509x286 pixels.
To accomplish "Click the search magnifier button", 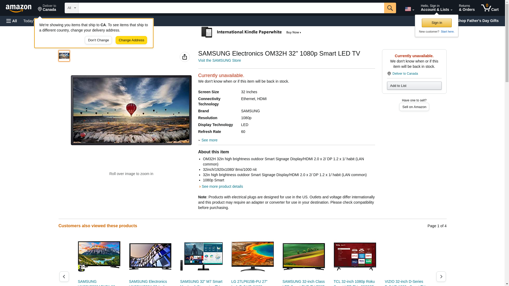I will click(390, 8).
